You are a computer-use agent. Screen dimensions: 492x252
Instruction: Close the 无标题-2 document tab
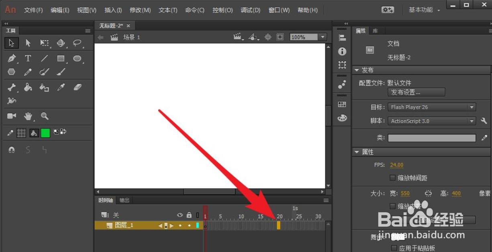click(x=129, y=26)
